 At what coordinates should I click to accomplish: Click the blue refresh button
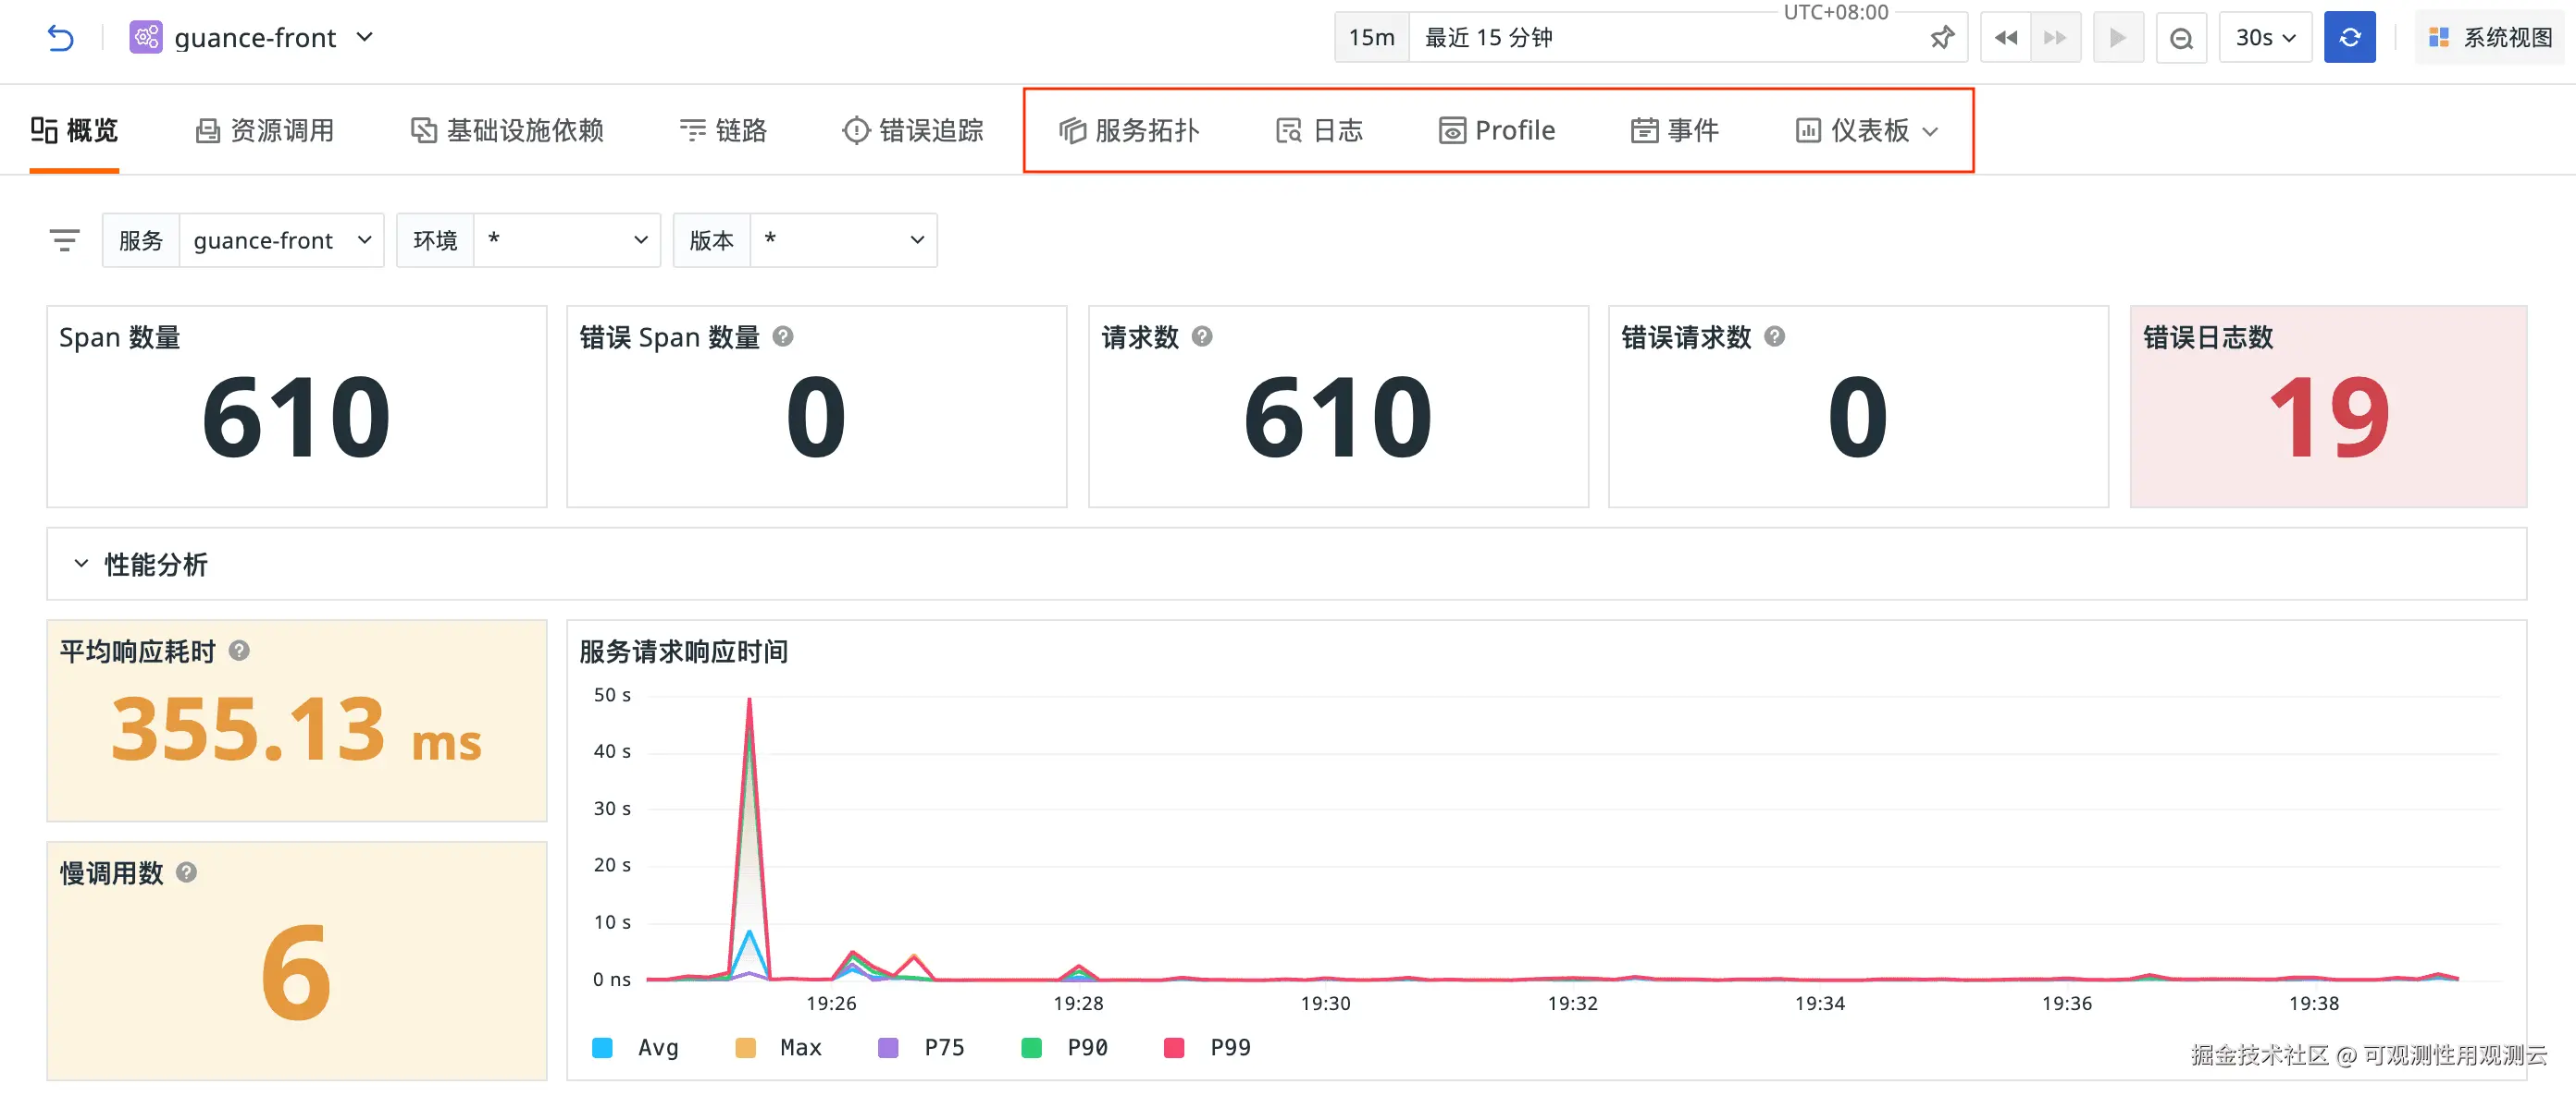(x=2349, y=38)
